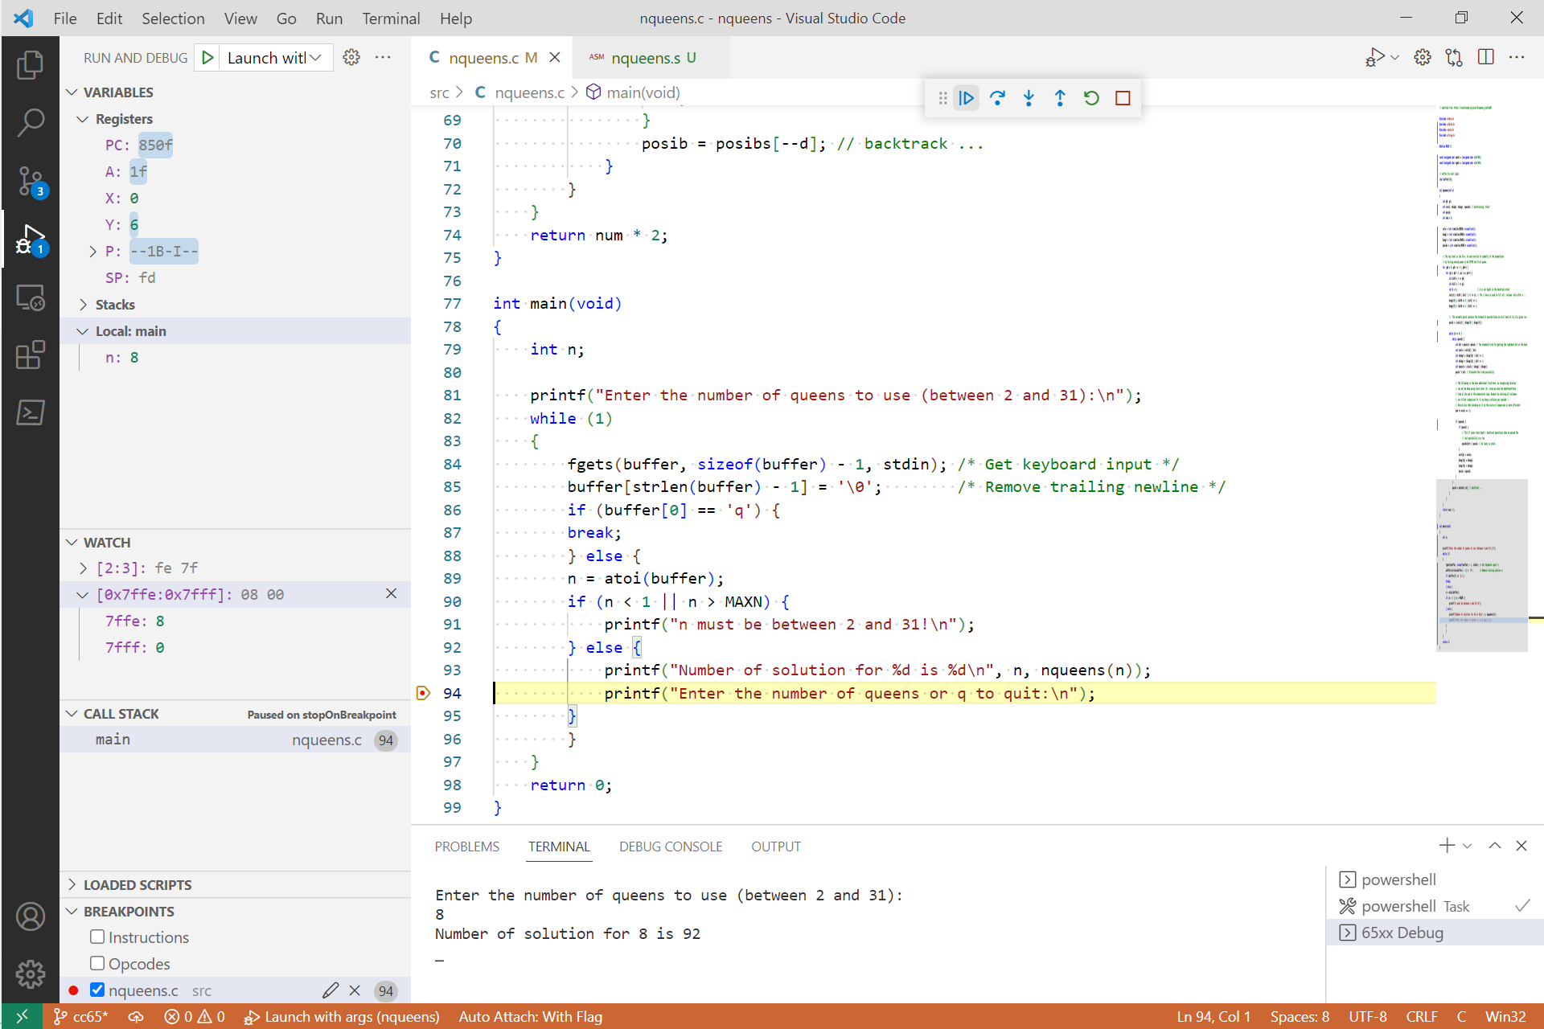The height and width of the screenshot is (1029, 1544).
Task: Click Continue in debug toolbar
Action: 966,98
